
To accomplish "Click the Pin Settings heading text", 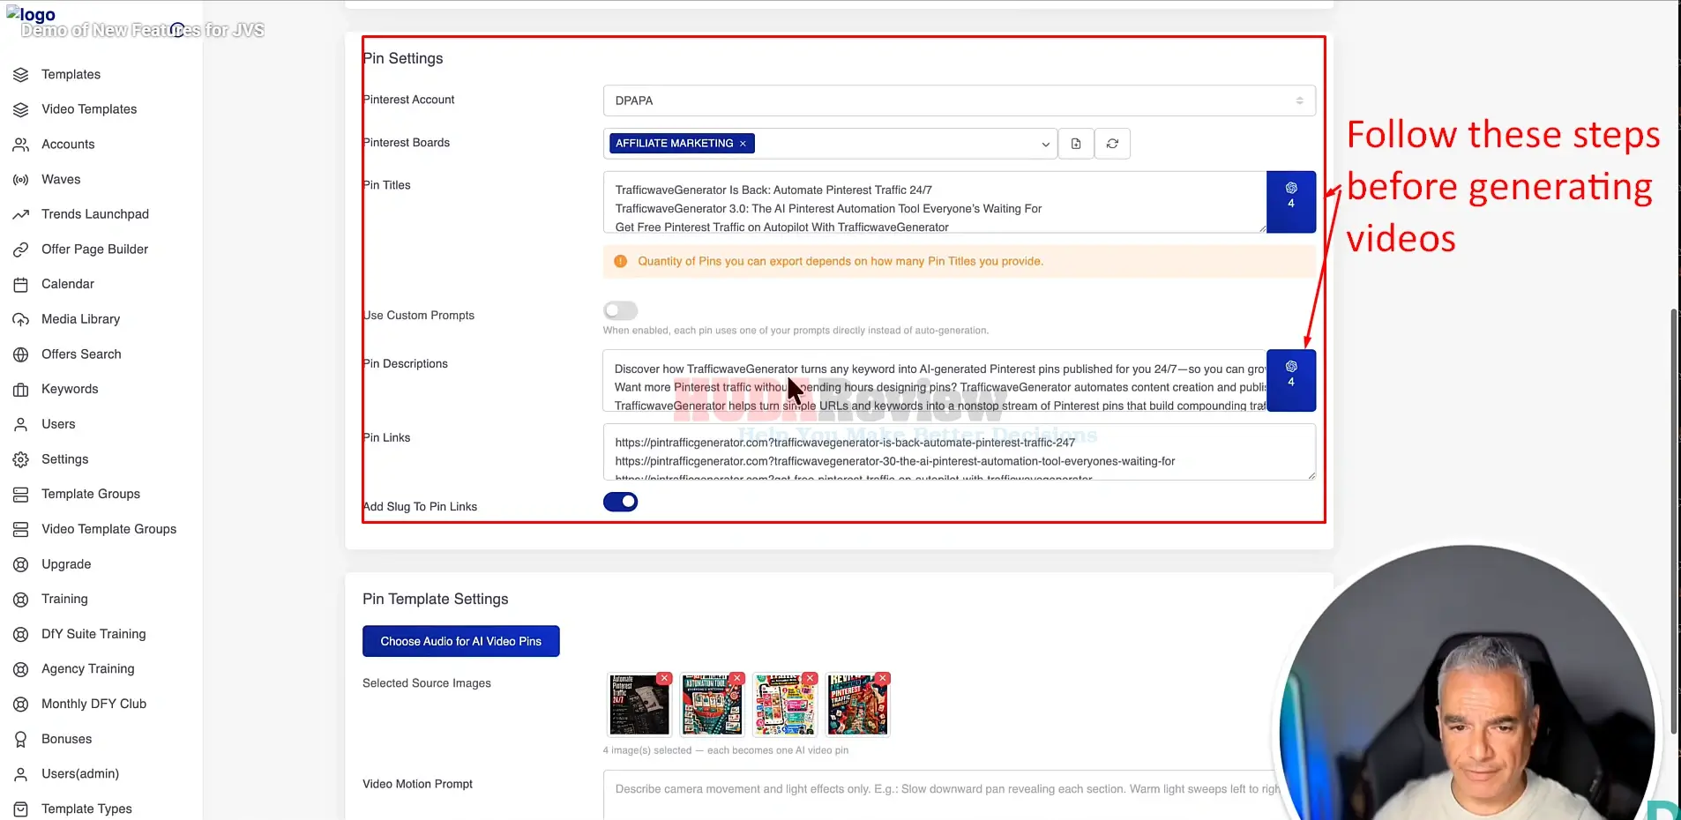I will [x=403, y=58].
